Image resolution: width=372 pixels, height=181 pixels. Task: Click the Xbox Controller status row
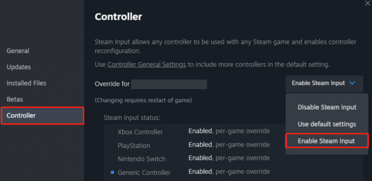point(193,131)
